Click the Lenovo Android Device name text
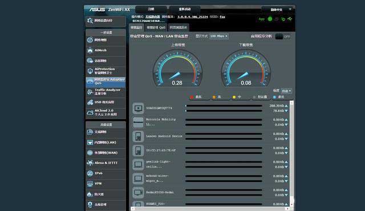 164,136
